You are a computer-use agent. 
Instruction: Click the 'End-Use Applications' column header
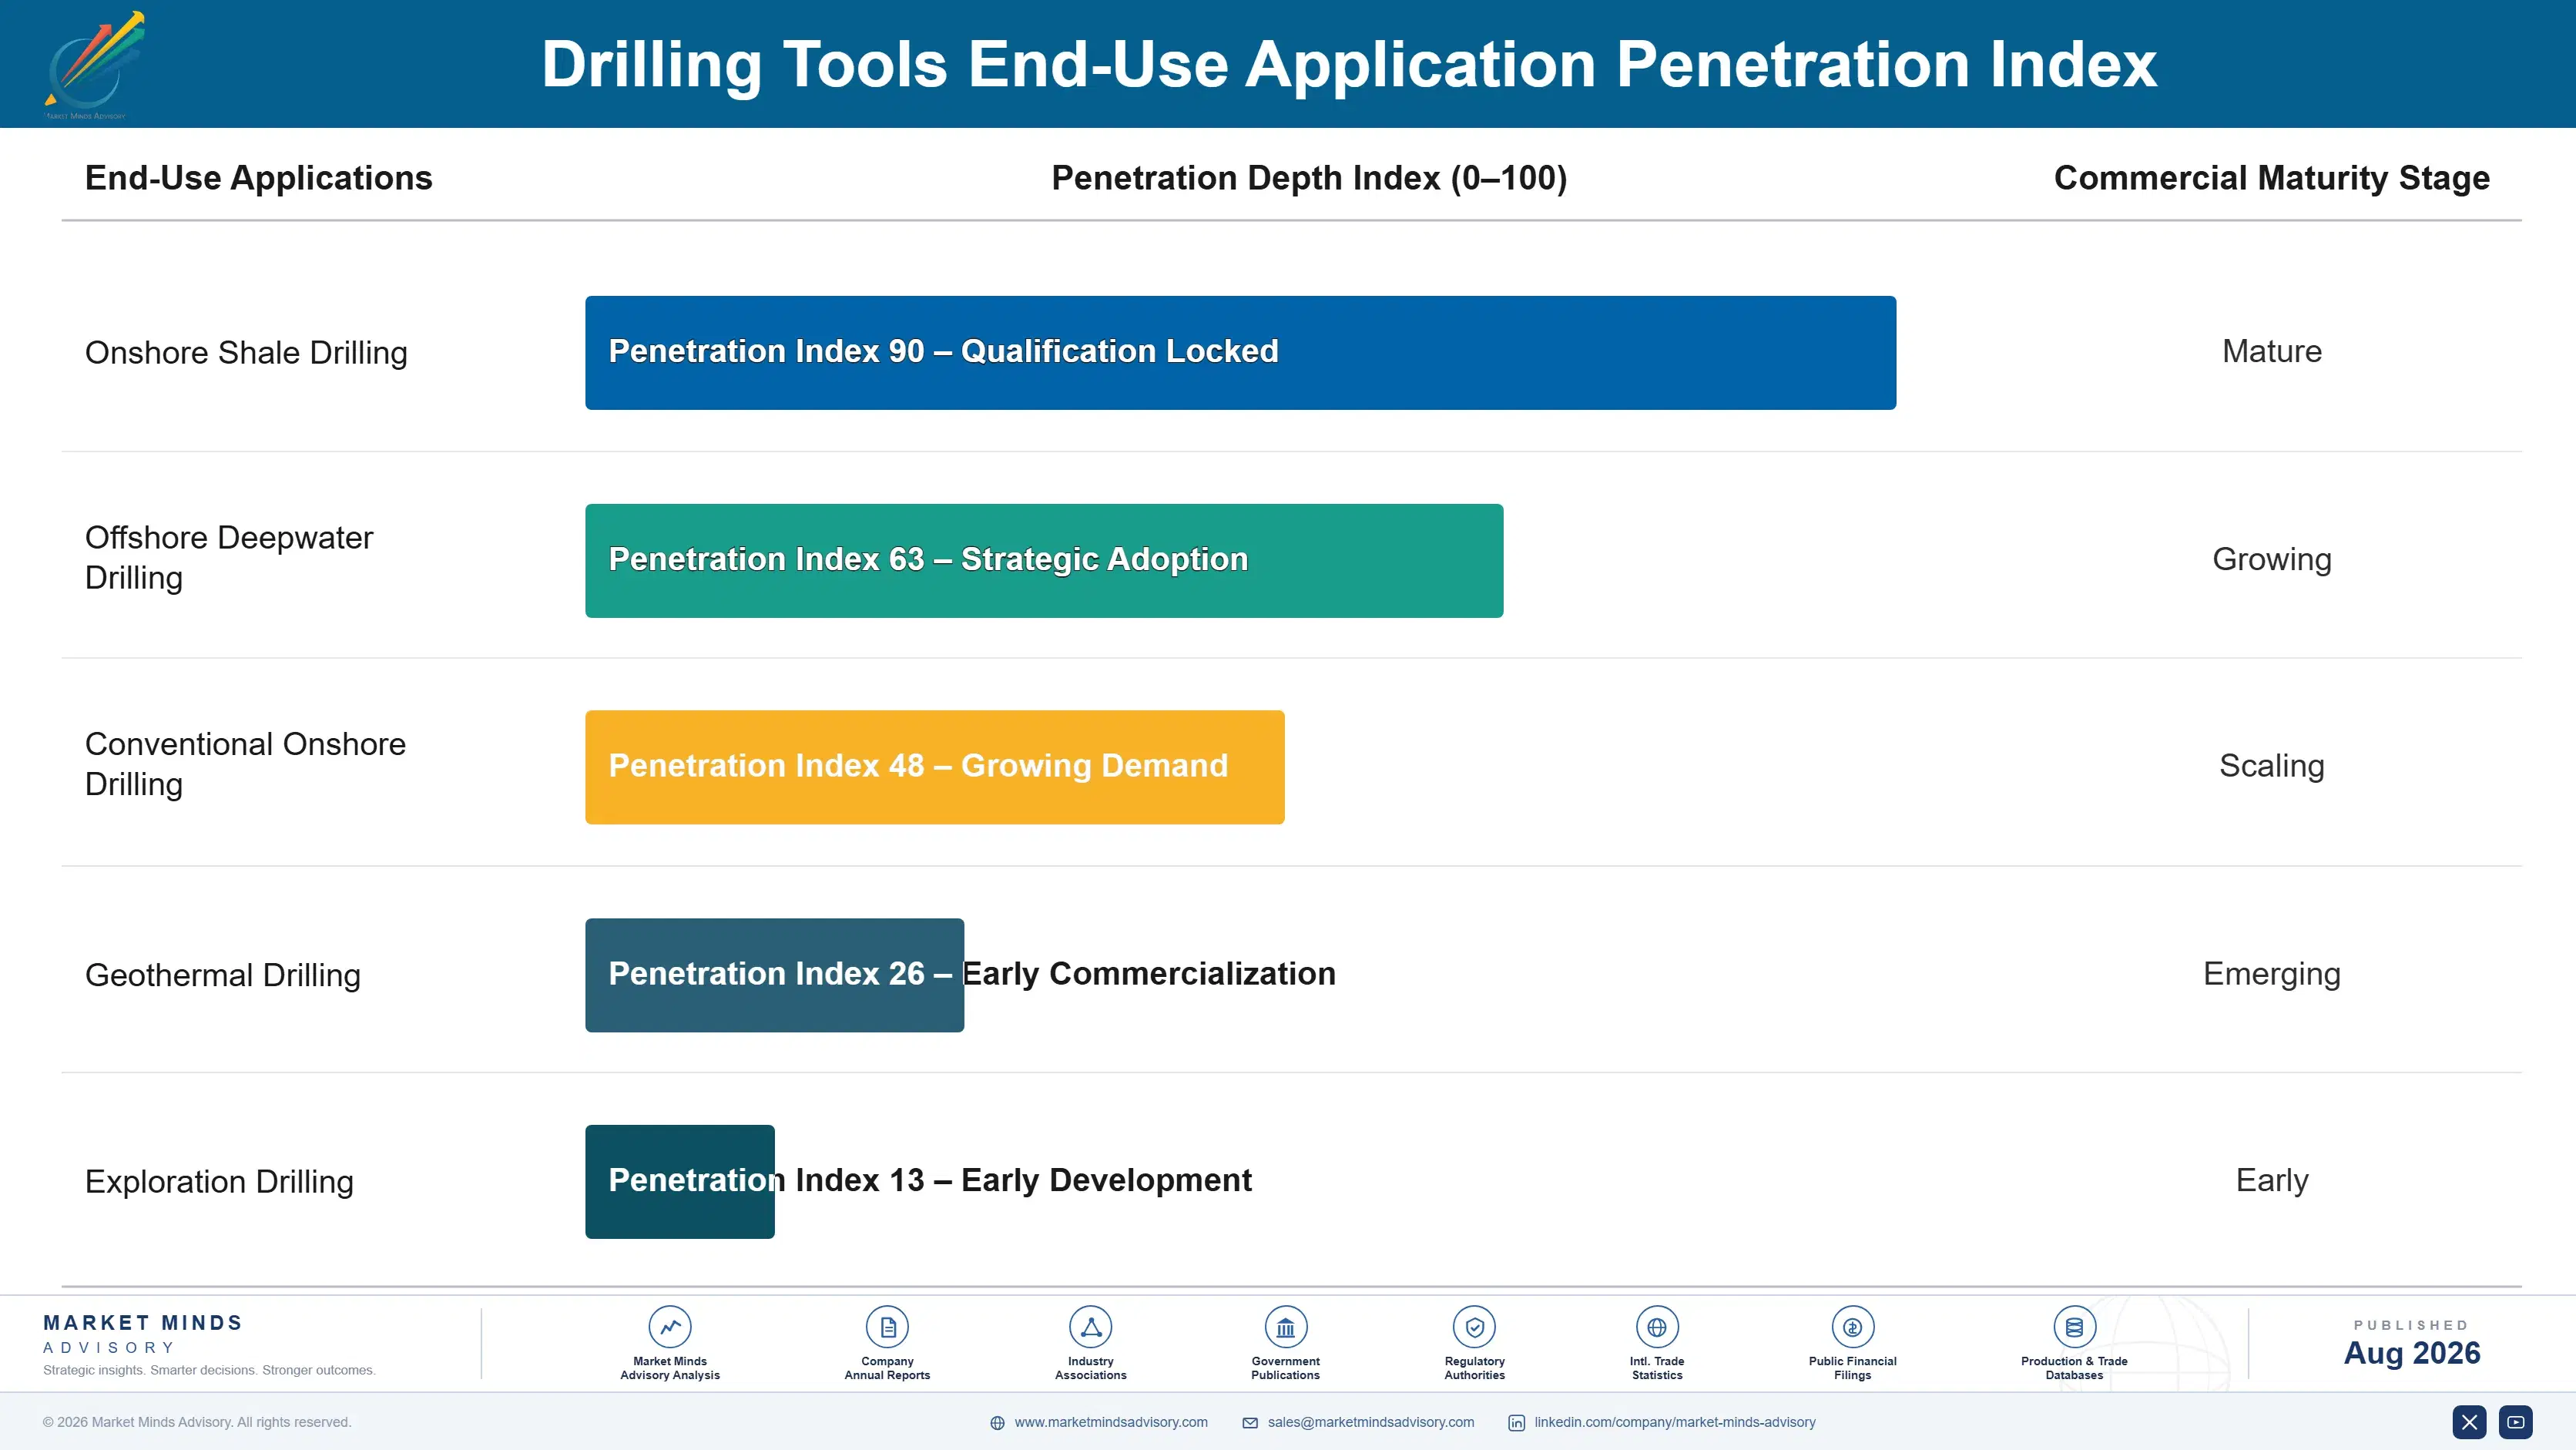(x=259, y=178)
